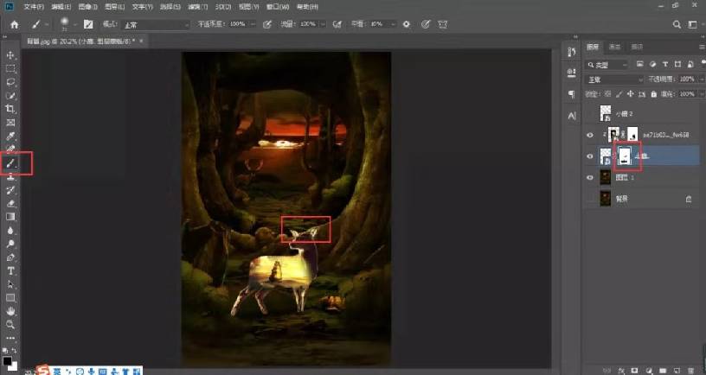Select the Path Selection tool
706x375 pixels.
pyautogui.click(x=10, y=284)
